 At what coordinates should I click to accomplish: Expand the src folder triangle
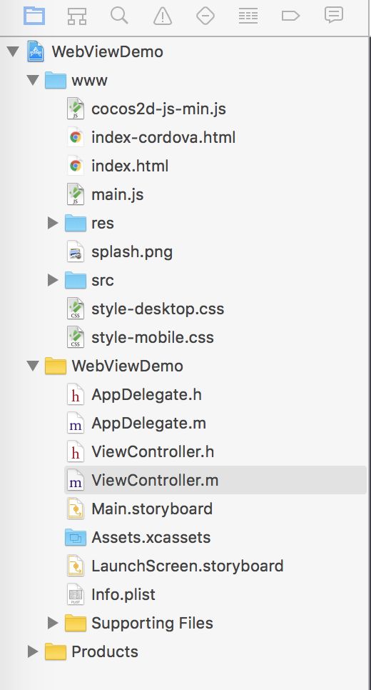pyautogui.click(x=53, y=280)
